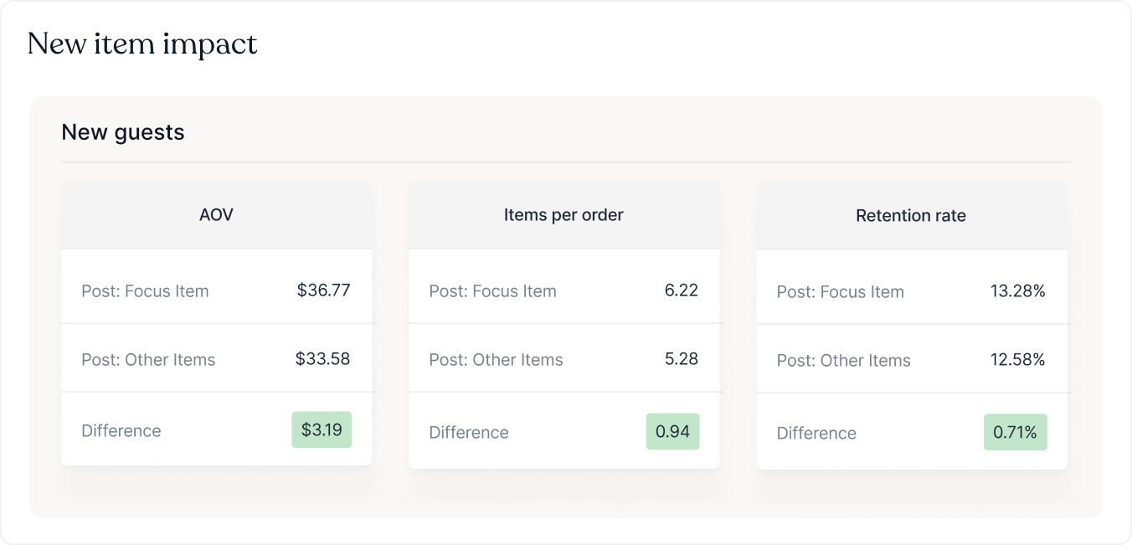Select the 13.28% retention rate value
The width and height of the screenshot is (1132, 545).
pos(1017,291)
